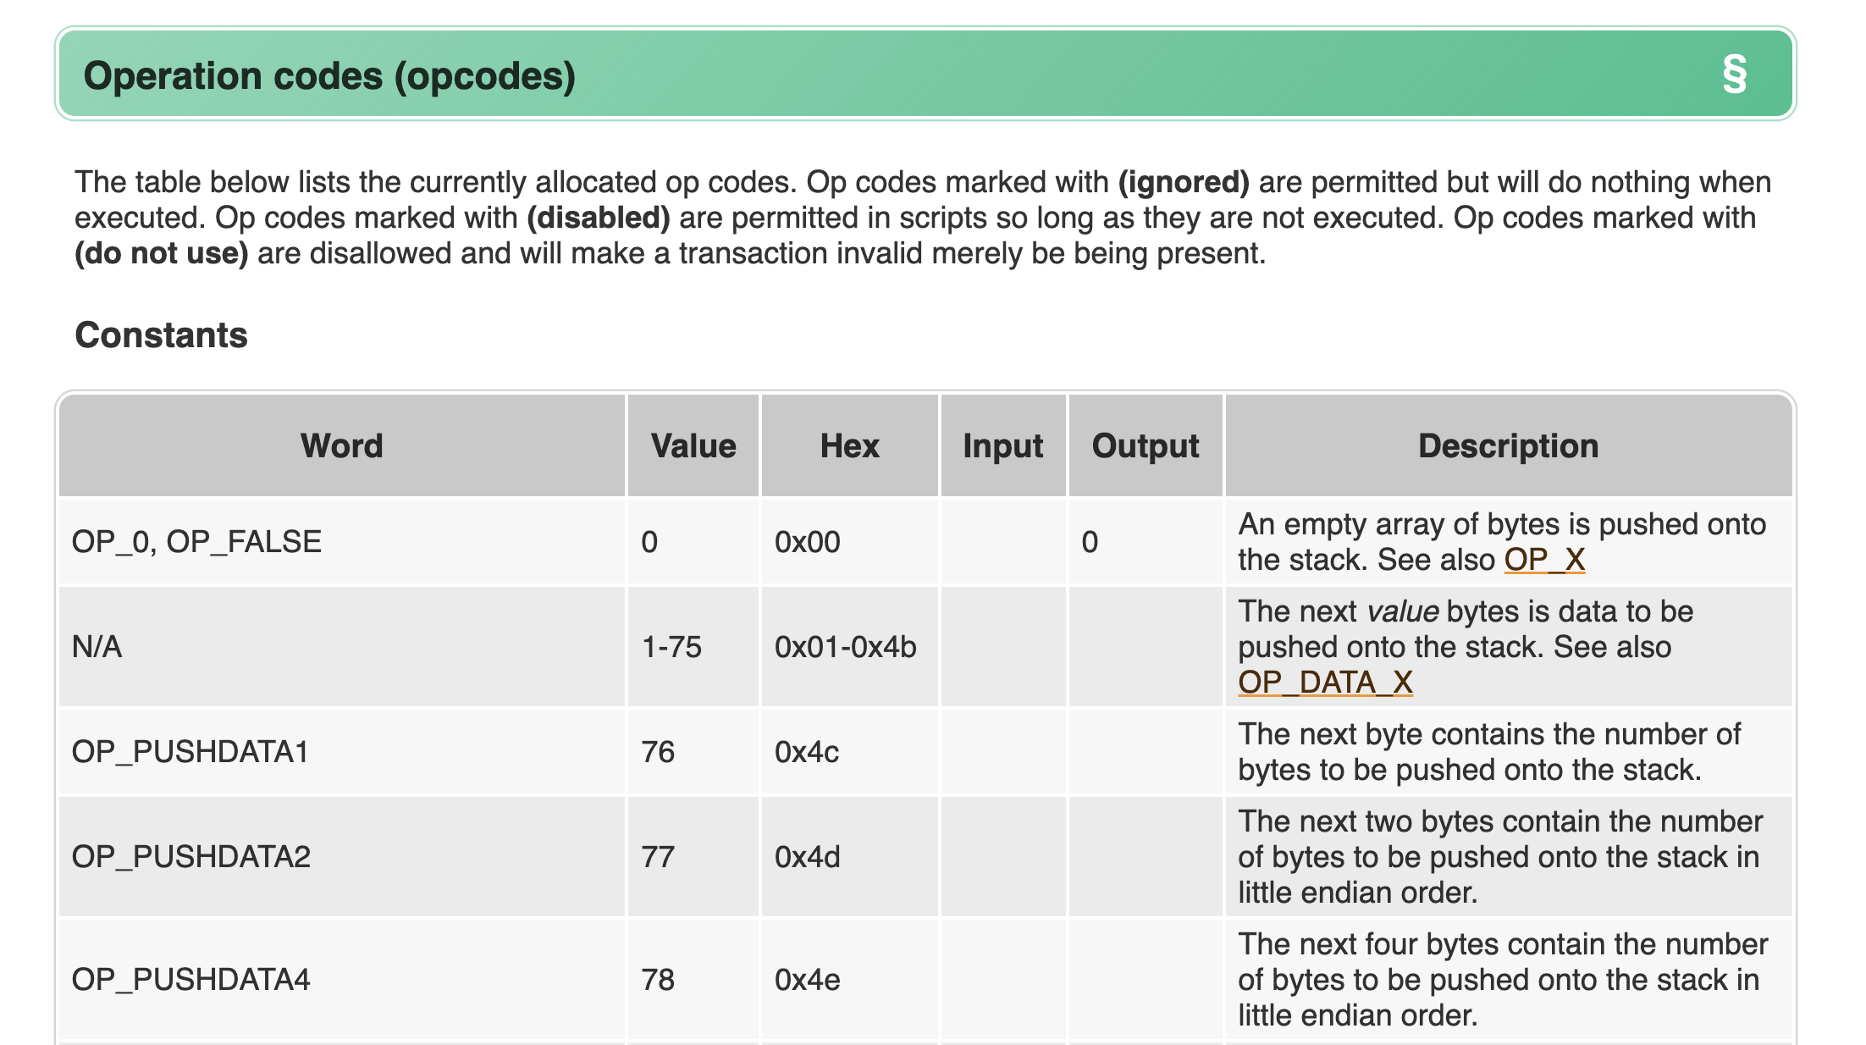Viewport: 1866px width, 1045px height.
Task: Open the OP_X link
Action: click(1543, 560)
